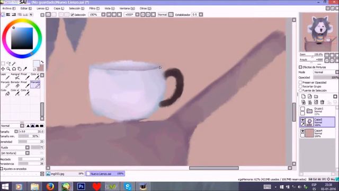Adjust the layer Opacidad slider

(x=326, y=77)
